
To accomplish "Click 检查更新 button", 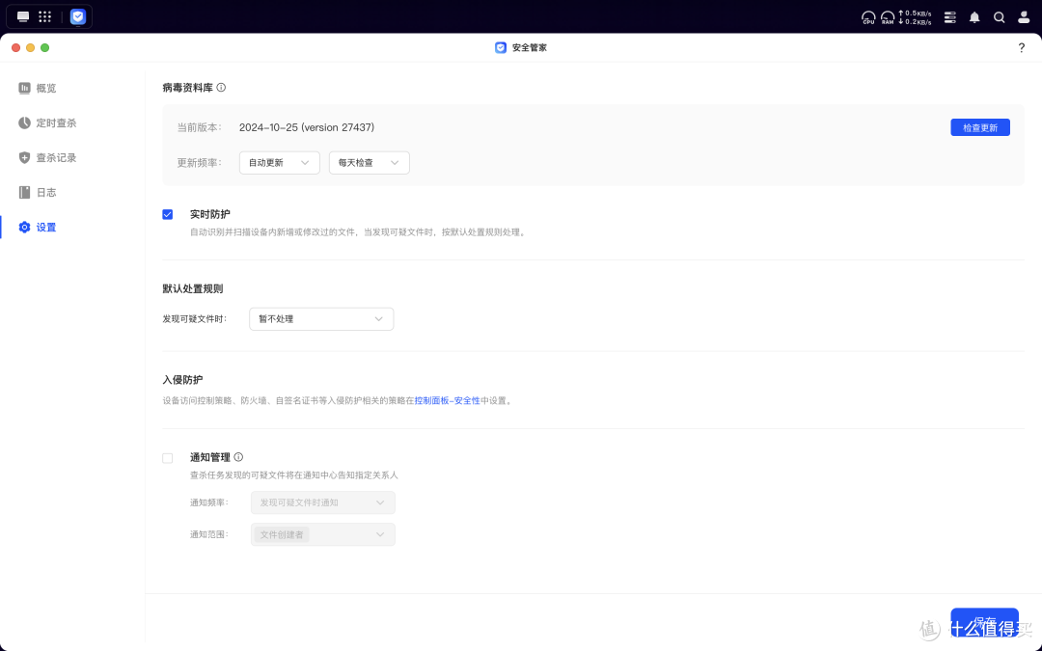I will coord(980,127).
